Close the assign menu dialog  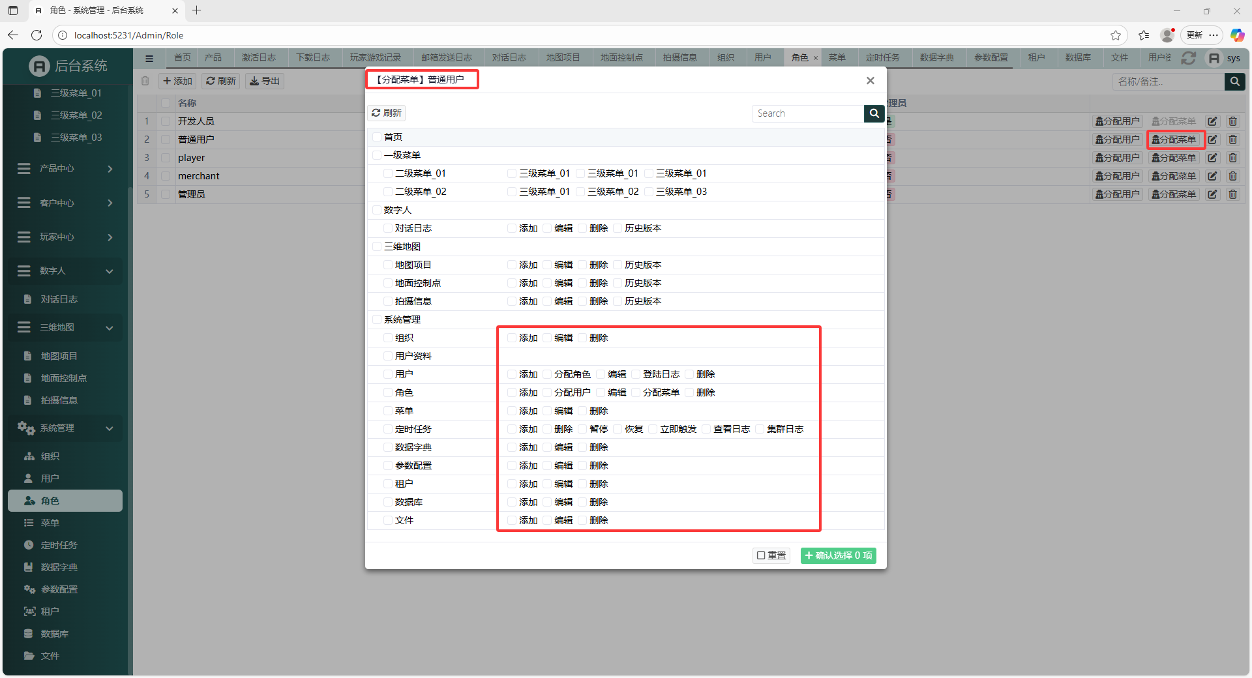[870, 81]
